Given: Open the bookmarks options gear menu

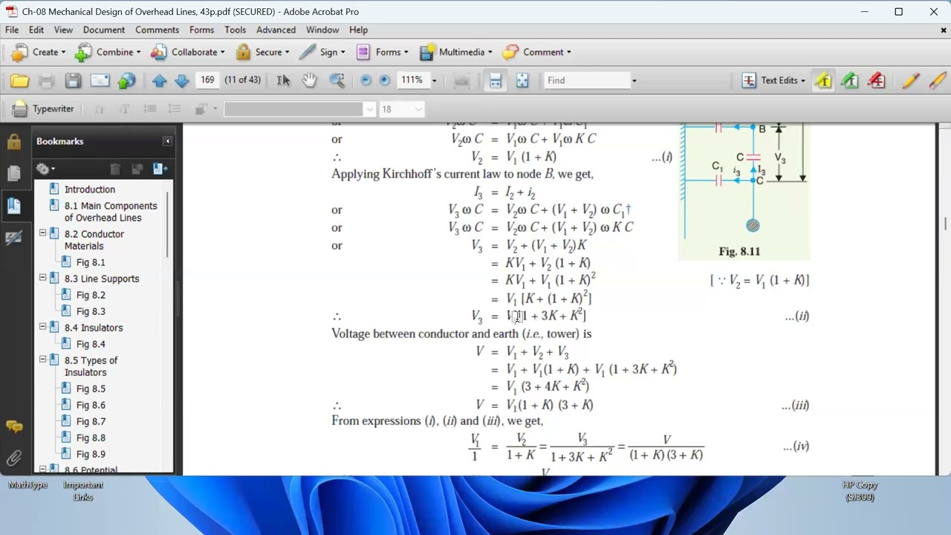Looking at the screenshot, I should point(45,169).
